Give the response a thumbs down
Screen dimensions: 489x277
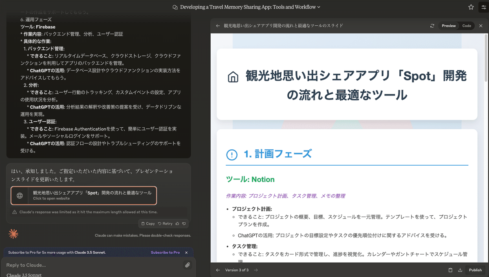coord(184,224)
